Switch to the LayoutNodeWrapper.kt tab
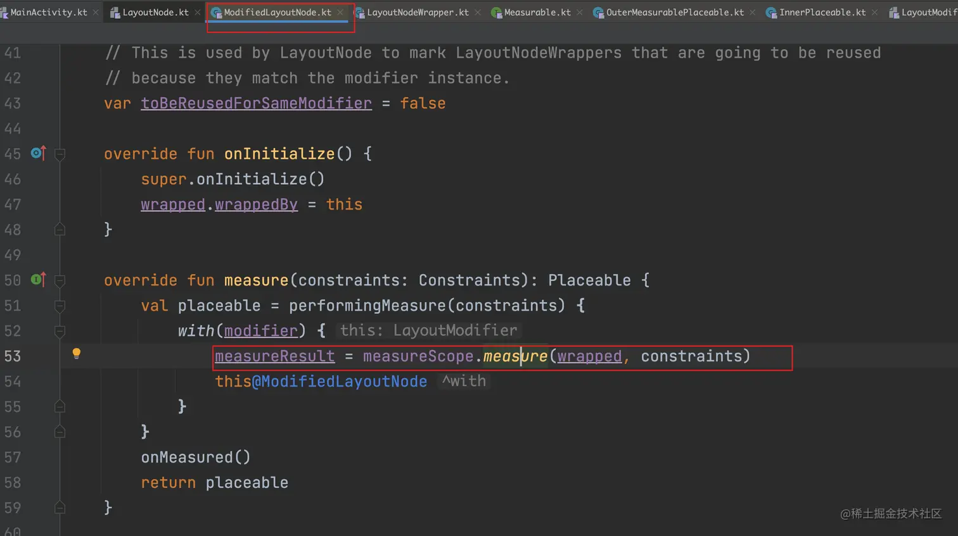Viewport: 958px width, 536px height. pos(418,12)
